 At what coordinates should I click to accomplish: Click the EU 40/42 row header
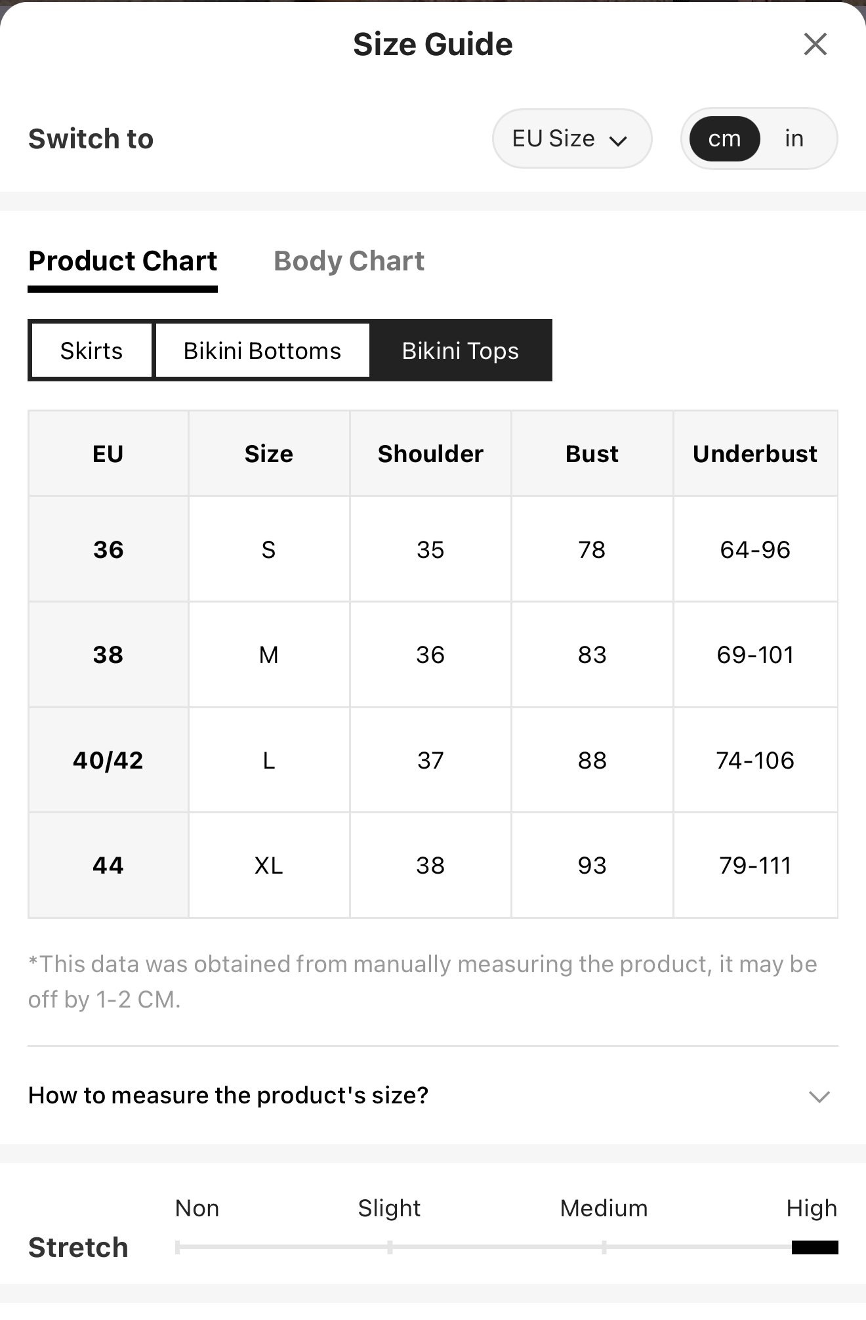(108, 760)
